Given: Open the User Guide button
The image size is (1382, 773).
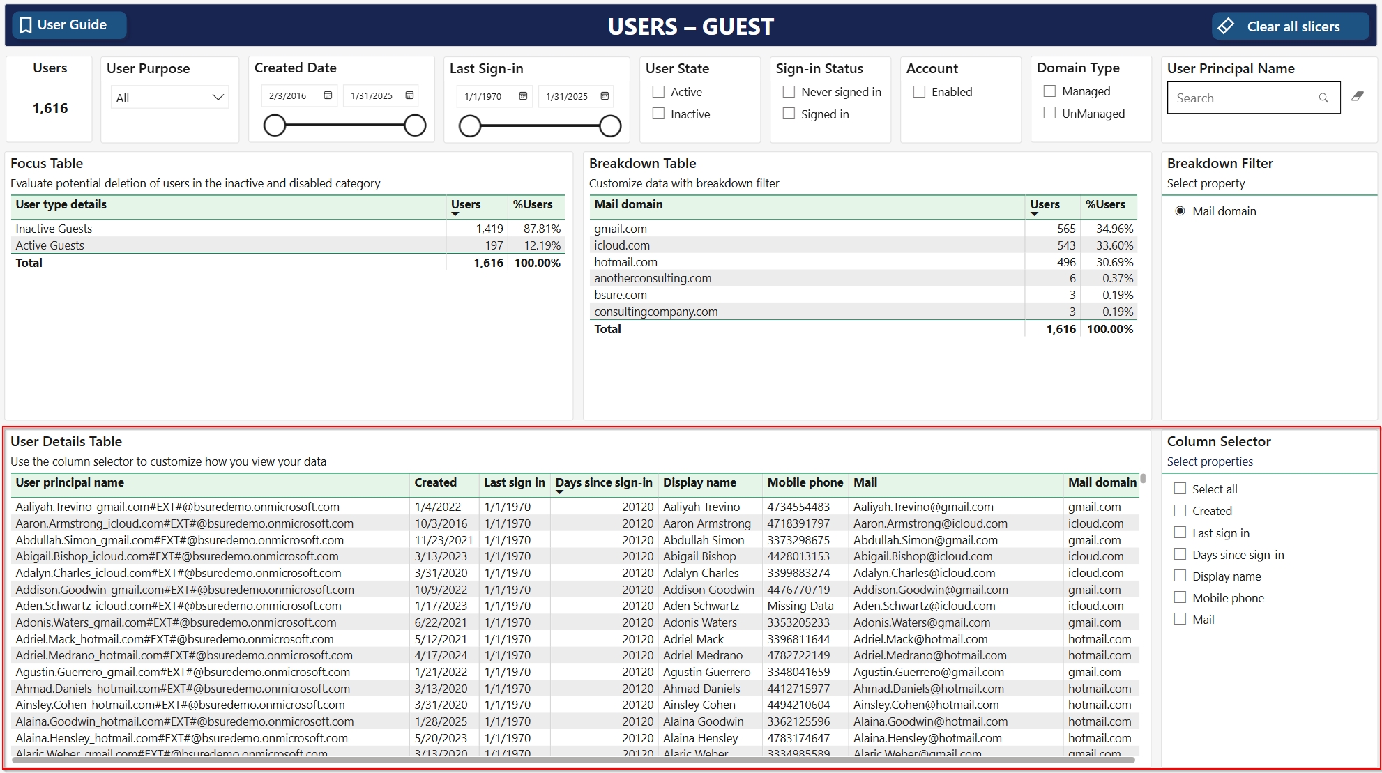Looking at the screenshot, I should (70, 25).
